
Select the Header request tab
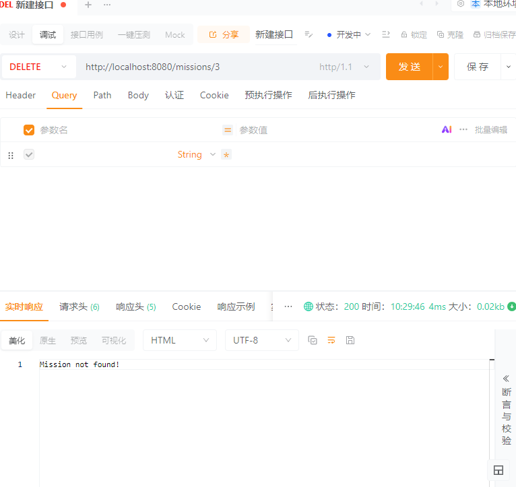(20, 96)
